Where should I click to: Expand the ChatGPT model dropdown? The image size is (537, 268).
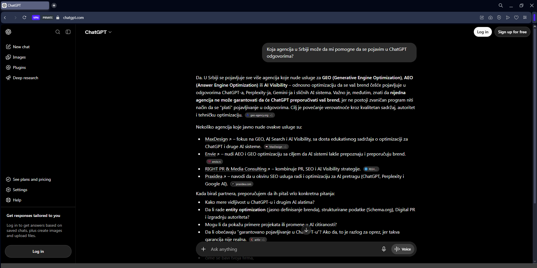point(98,32)
